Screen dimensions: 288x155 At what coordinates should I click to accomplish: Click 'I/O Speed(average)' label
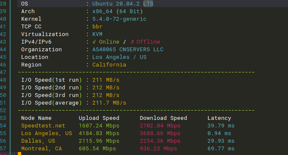click(x=51, y=103)
